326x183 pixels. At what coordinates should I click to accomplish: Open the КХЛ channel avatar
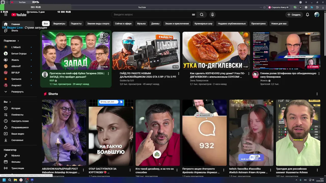coord(45,74)
